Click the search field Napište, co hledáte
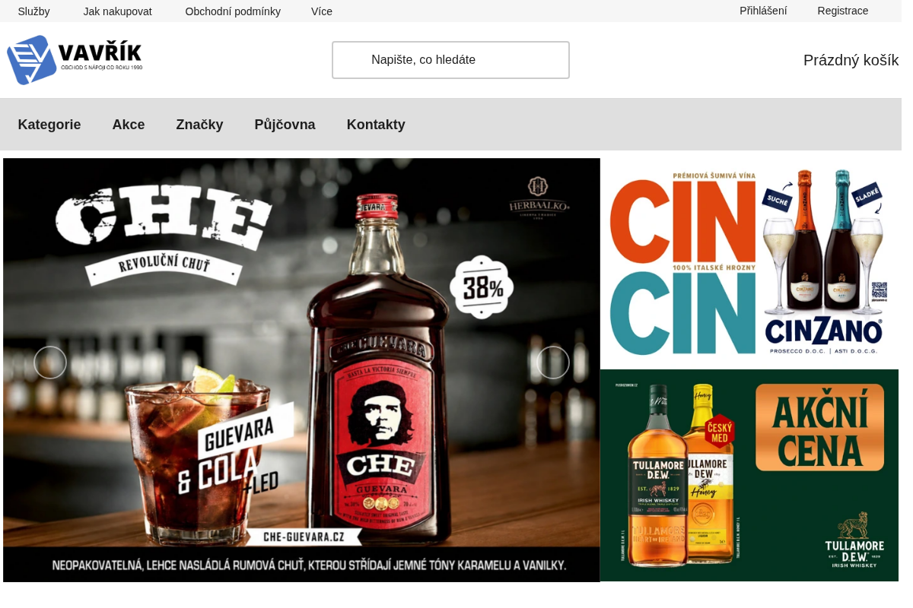Viewport: 913px width, 608px height. pyautogui.click(x=450, y=60)
